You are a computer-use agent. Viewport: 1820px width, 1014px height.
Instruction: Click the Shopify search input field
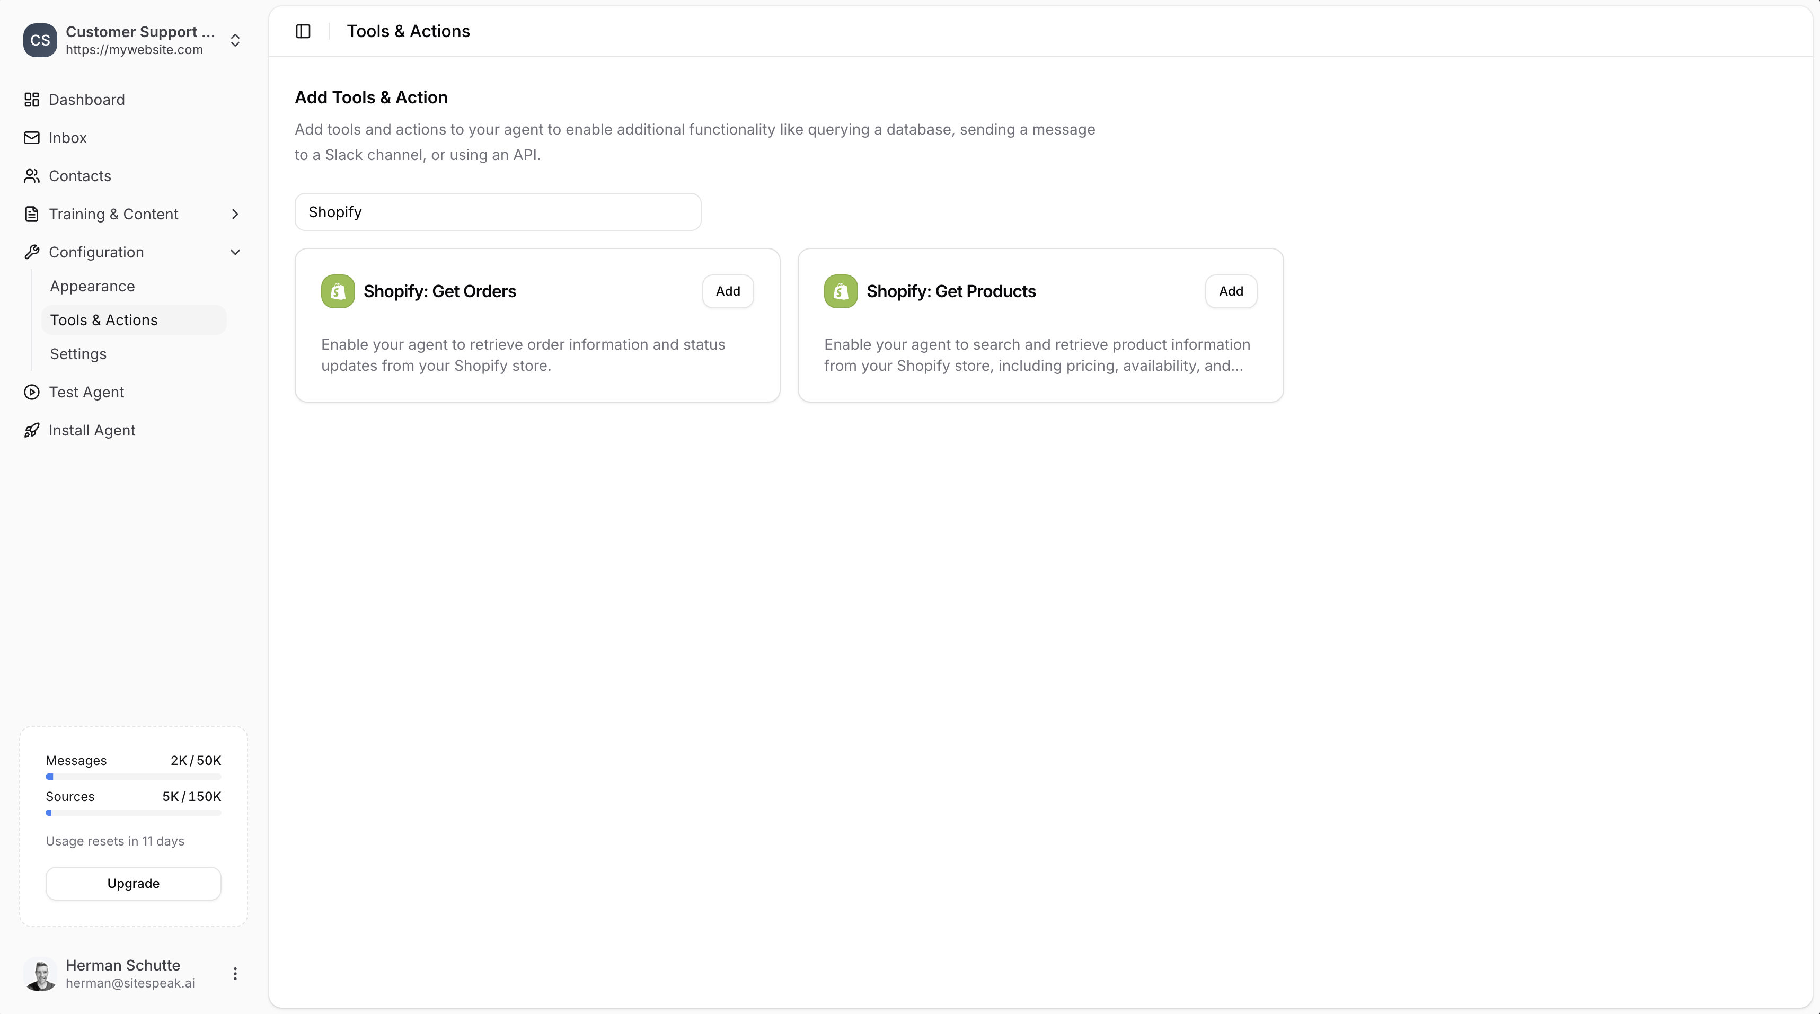(497, 212)
